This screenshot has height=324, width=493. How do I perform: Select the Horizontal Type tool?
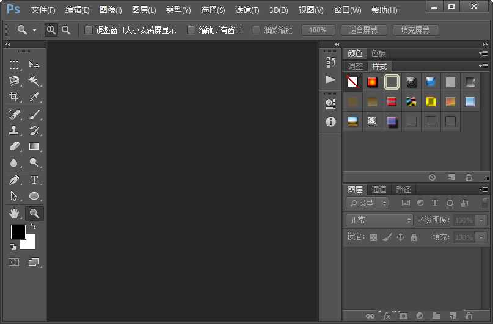(34, 180)
